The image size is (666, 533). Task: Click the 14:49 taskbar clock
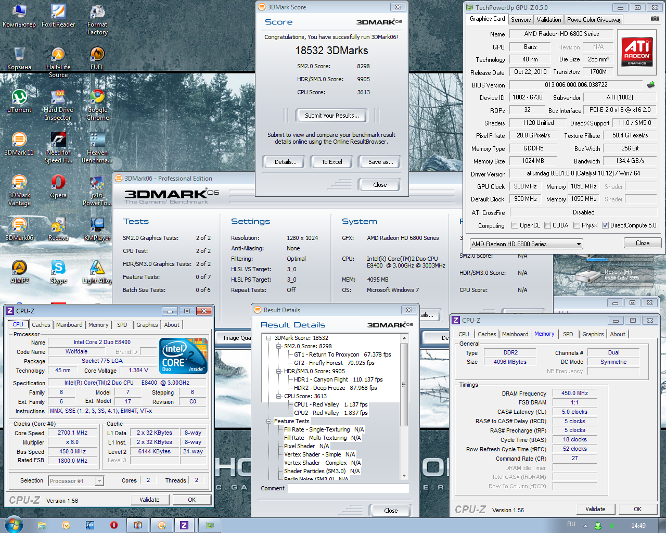coord(638,525)
